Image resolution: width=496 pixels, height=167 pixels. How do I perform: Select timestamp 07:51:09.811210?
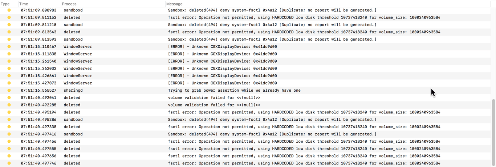tap(38, 25)
